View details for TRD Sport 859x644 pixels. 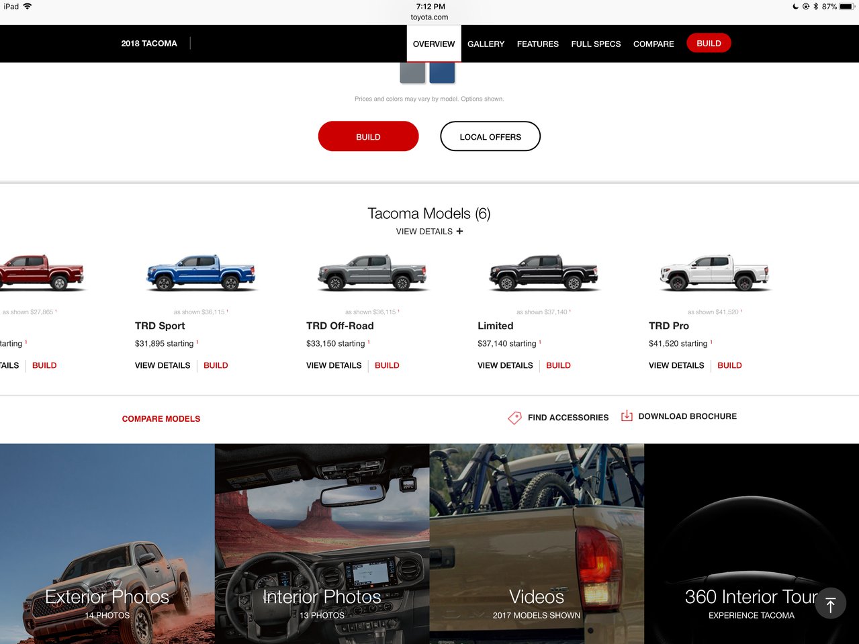163,365
